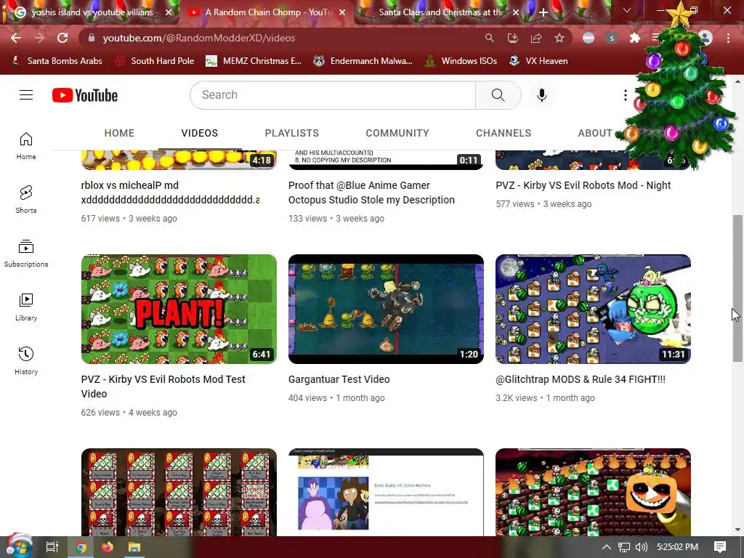Open the red seed packets thumbnail

click(179, 492)
